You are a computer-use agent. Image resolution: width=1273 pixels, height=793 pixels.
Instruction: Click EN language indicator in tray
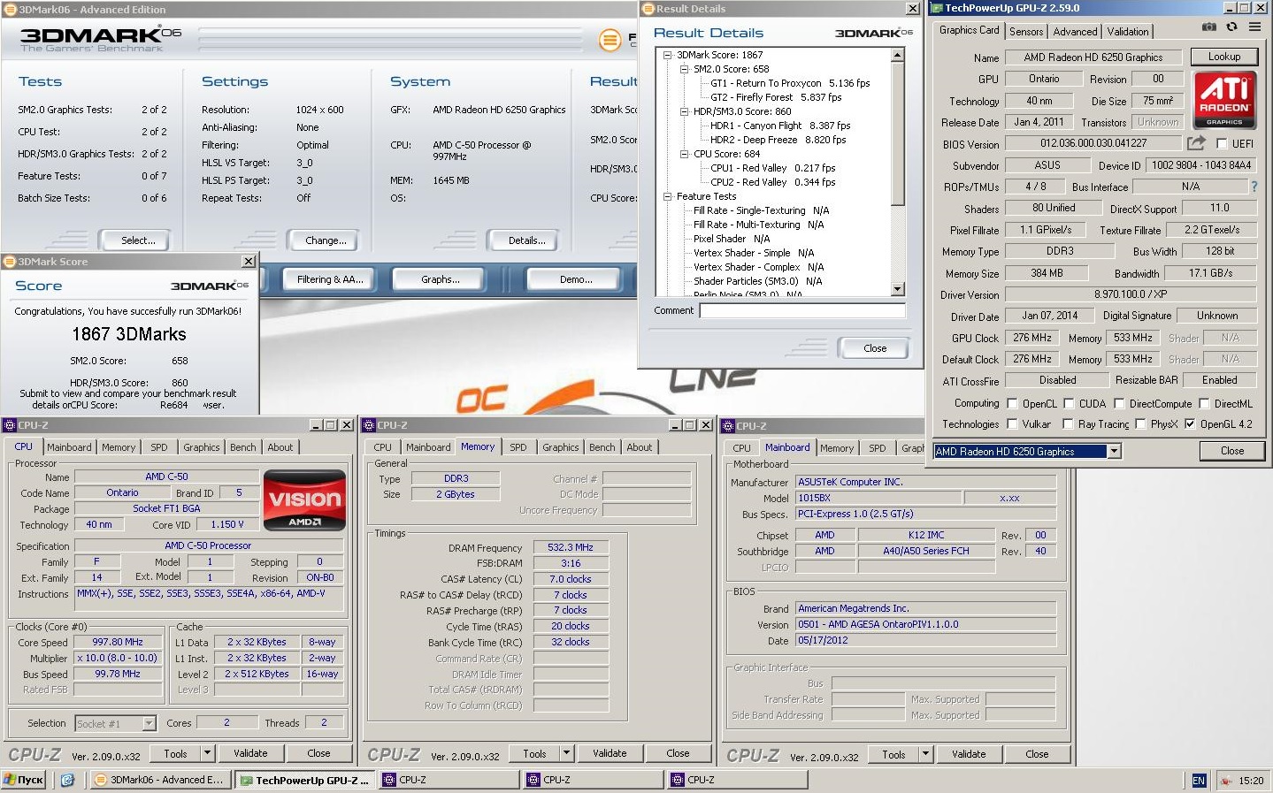tap(1199, 781)
